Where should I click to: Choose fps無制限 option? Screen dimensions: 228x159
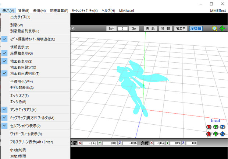pos(36,150)
